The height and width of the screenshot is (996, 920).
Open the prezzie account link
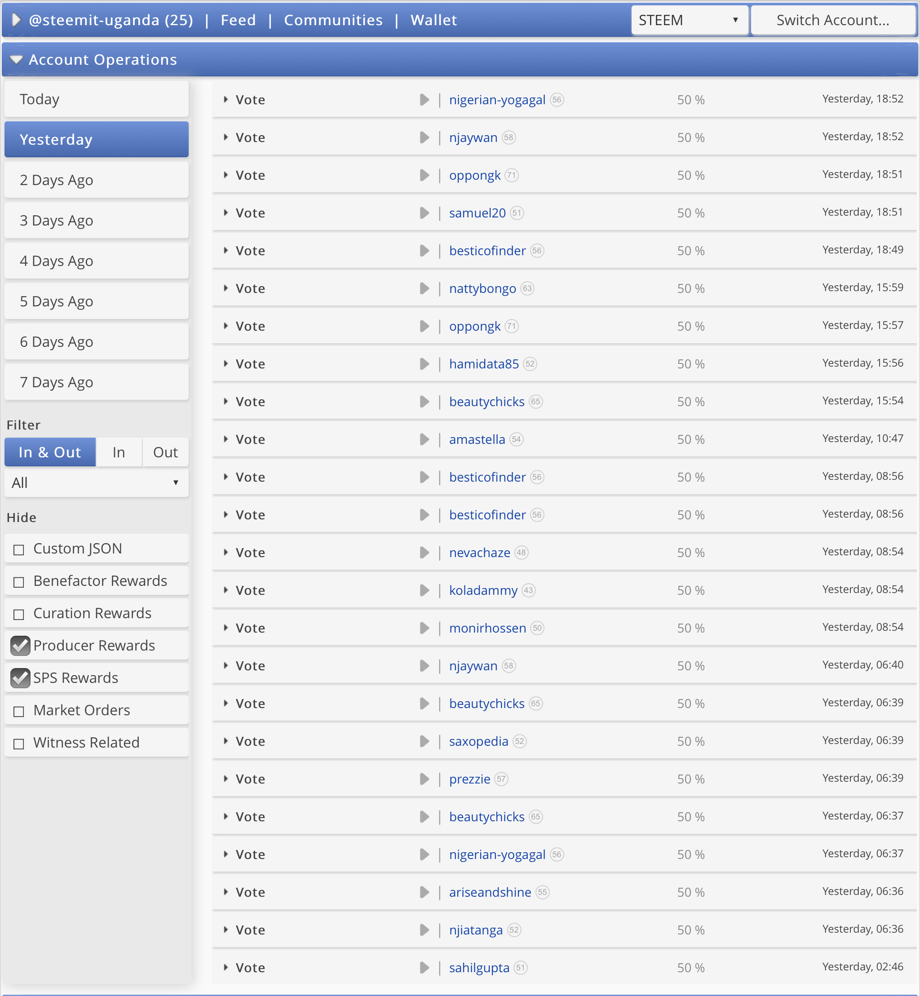(469, 779)
